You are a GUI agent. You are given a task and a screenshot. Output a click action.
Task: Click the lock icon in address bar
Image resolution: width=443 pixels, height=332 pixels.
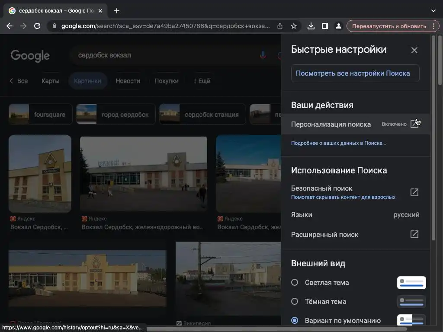pyautogui.click(x=55, y=26)
